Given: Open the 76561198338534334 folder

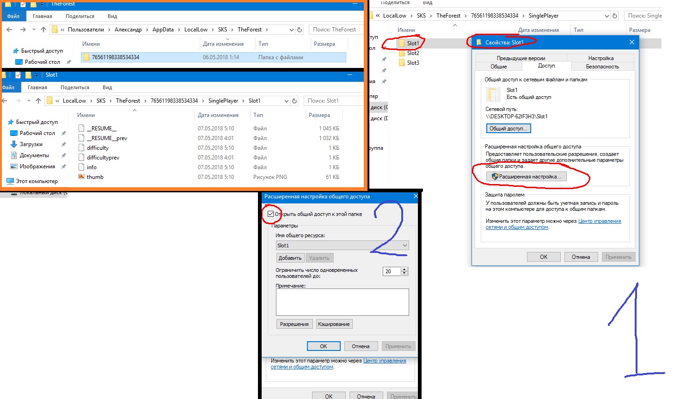Looking at the screenshot, I should click(x=115, y=57).
